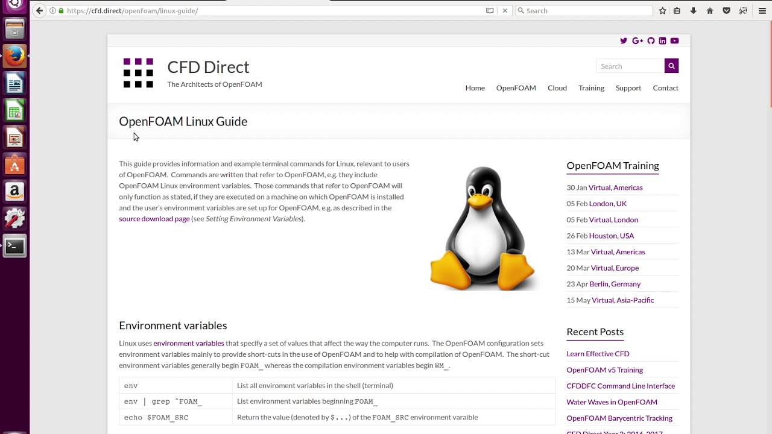
Task: Open OpenFOAM v5 Training post
Action: (x=604, y=370)
